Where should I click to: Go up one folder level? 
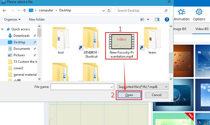[24, 11]
